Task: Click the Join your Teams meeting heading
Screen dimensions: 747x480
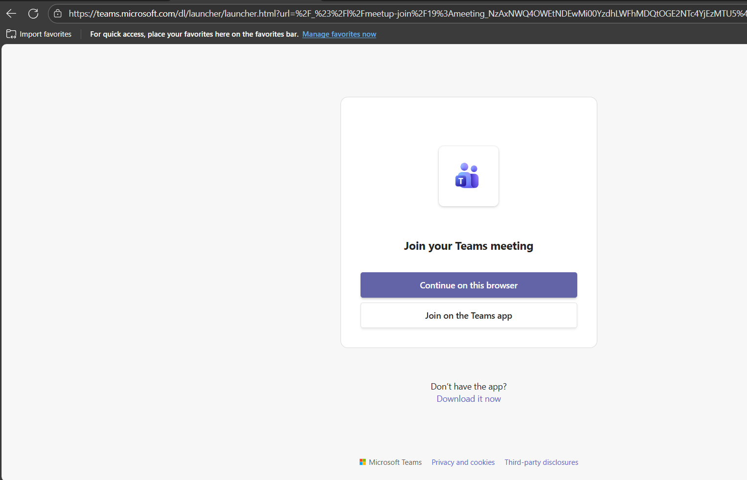Action: coord(468,246)
